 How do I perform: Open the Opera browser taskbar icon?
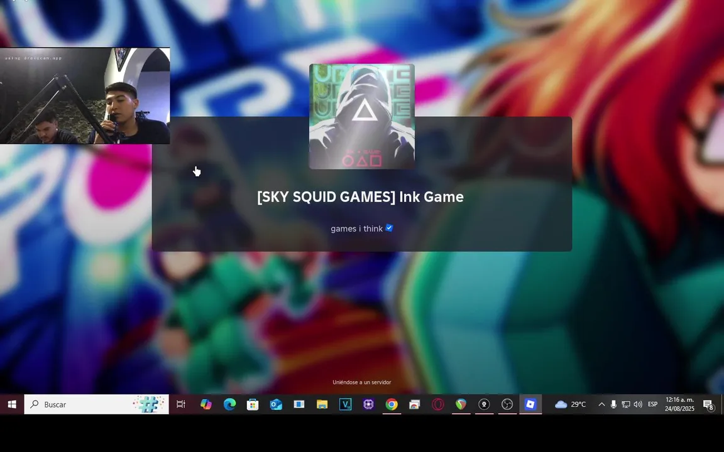point(437,404)
